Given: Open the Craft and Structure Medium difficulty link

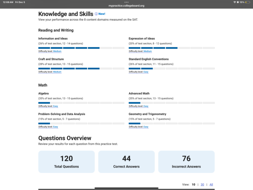Looking at the screenshot, I should click(57, 72).
